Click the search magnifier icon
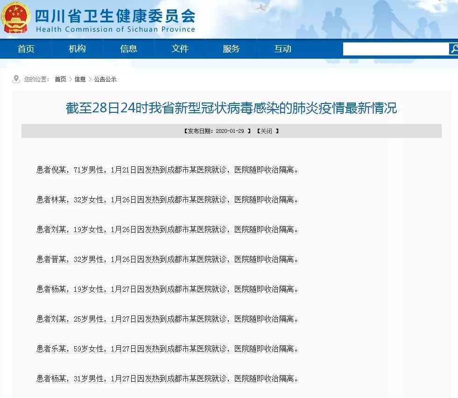 point(454,48)
